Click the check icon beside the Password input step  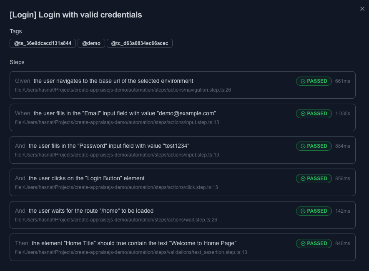pyautogui.click(x=302, y=146)
